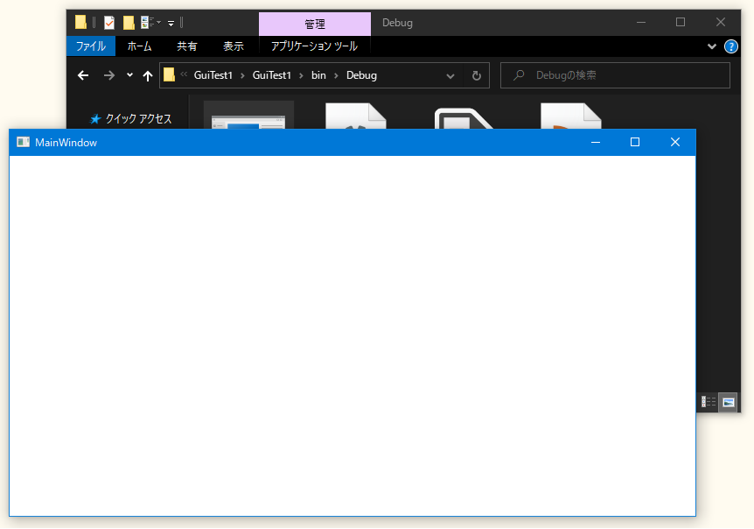
Task: Click the MainWindow title bar icon
Action: [22, 142]
